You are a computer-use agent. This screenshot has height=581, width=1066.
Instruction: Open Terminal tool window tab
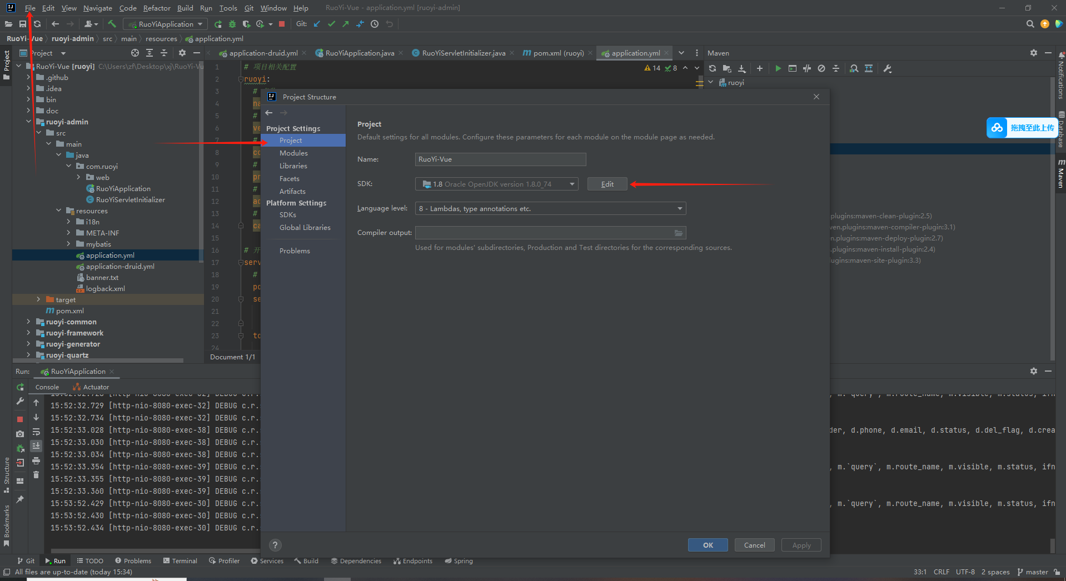pyautogui.click(x=180, y=561)
